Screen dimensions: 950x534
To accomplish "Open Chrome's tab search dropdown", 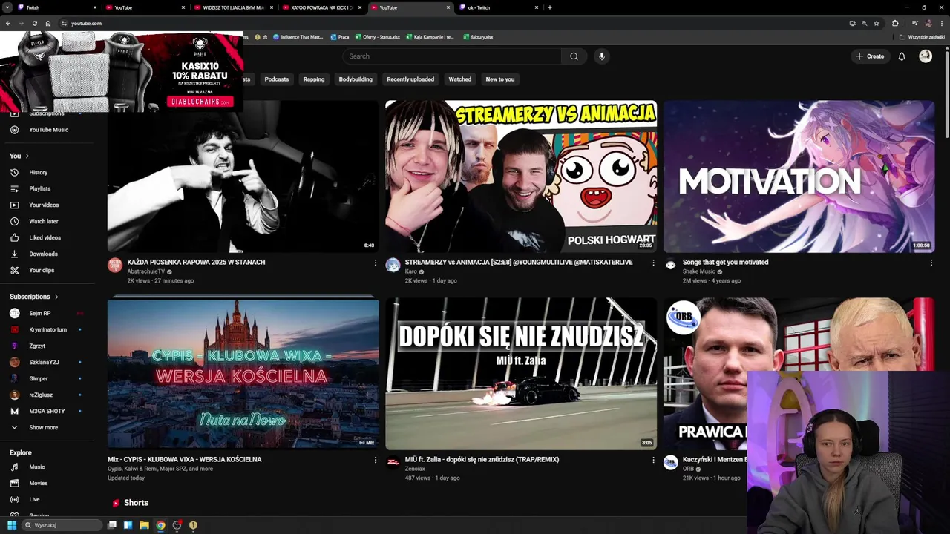I will [9, 7].
